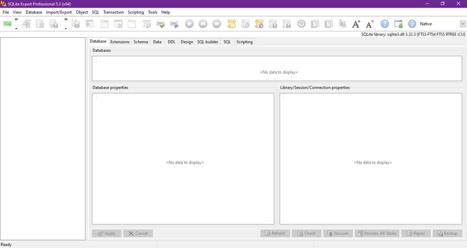Click the Backup button

point(447,233)
